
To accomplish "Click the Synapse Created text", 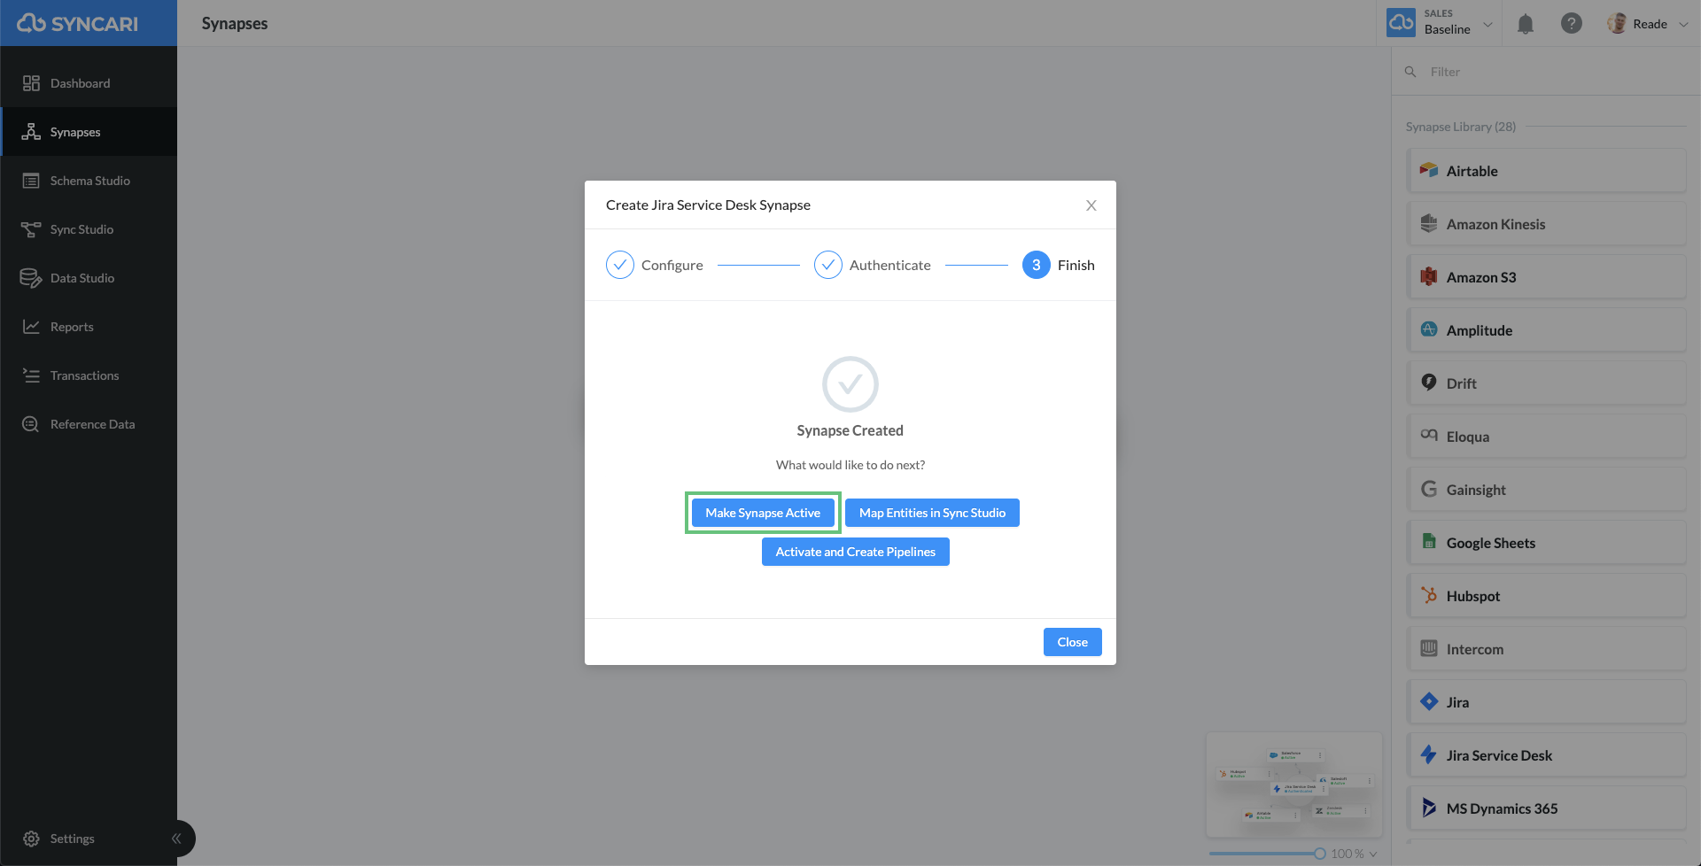I will 850,430.
